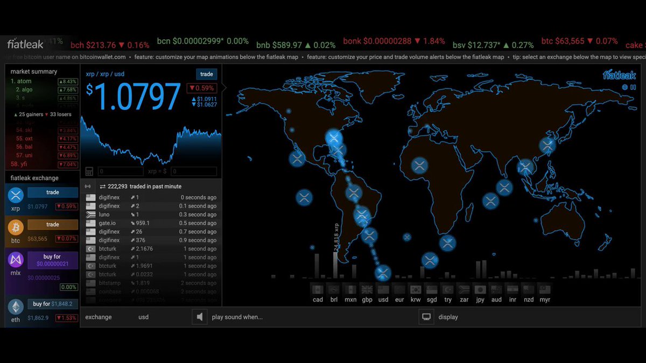Screen dimensions: 646x363
Task: Click the bnb $589.97 ticker item
Action: click(296, 45)
